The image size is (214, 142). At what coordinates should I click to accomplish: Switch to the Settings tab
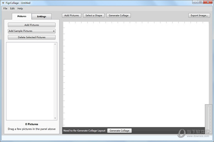point(42,16)
